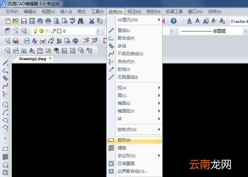The width and height of the screenshot is (248, 177).
Task: Open the layer 0 dropdown list
Action: (98, 31)
